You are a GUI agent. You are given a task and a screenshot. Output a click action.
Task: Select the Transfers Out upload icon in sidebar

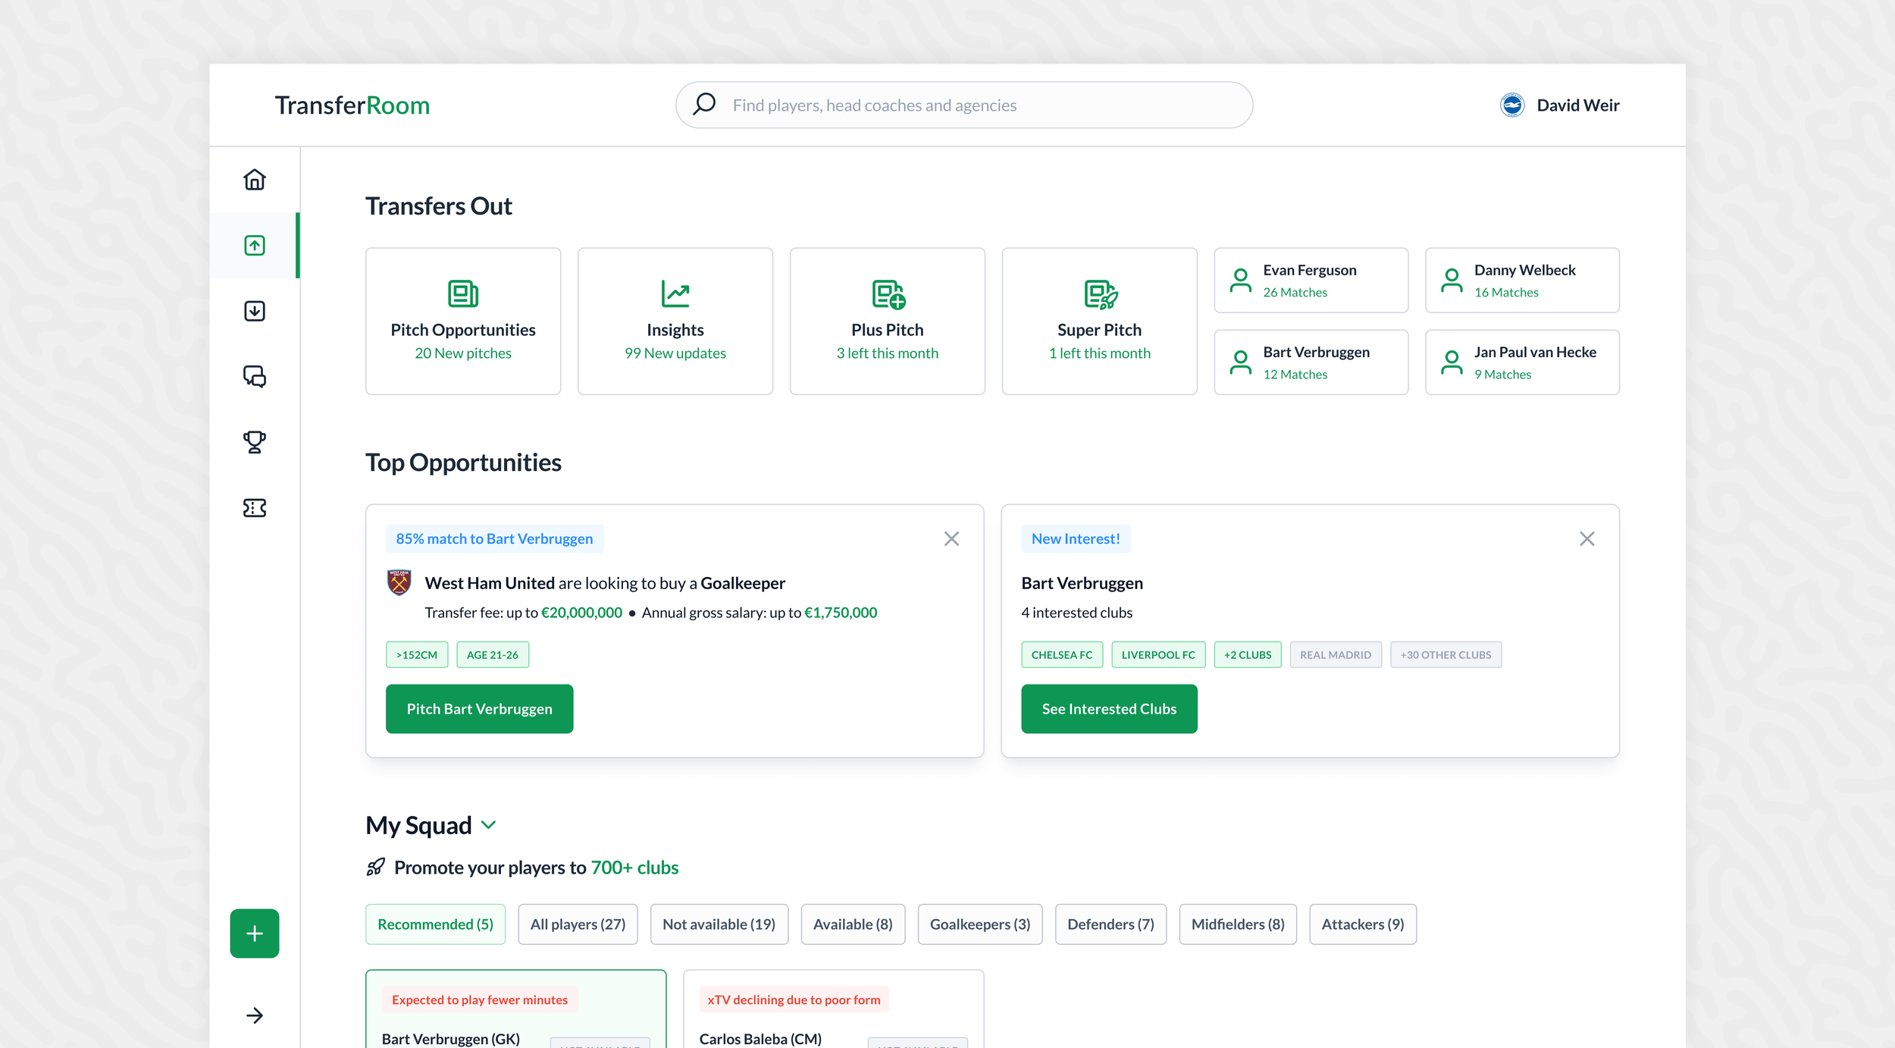point(255,245)
